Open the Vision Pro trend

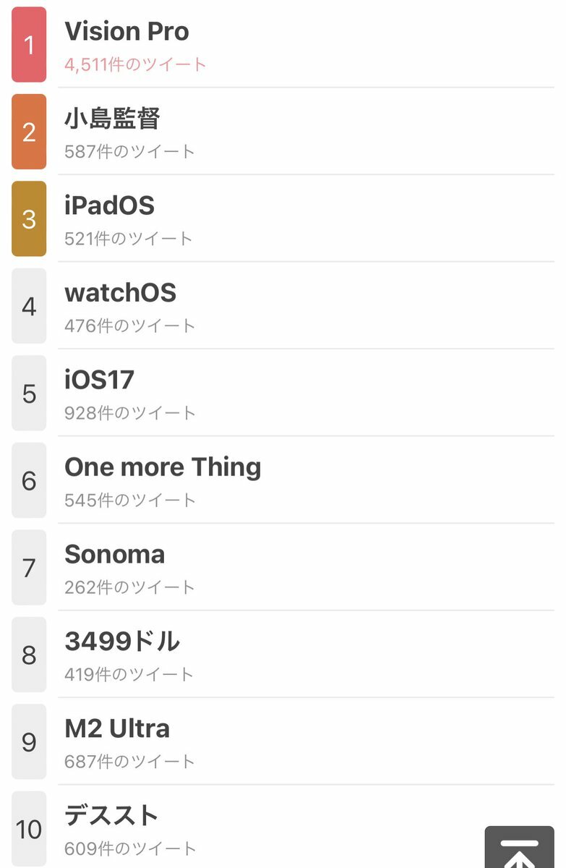pyautogui.click(x=127, y=32)
